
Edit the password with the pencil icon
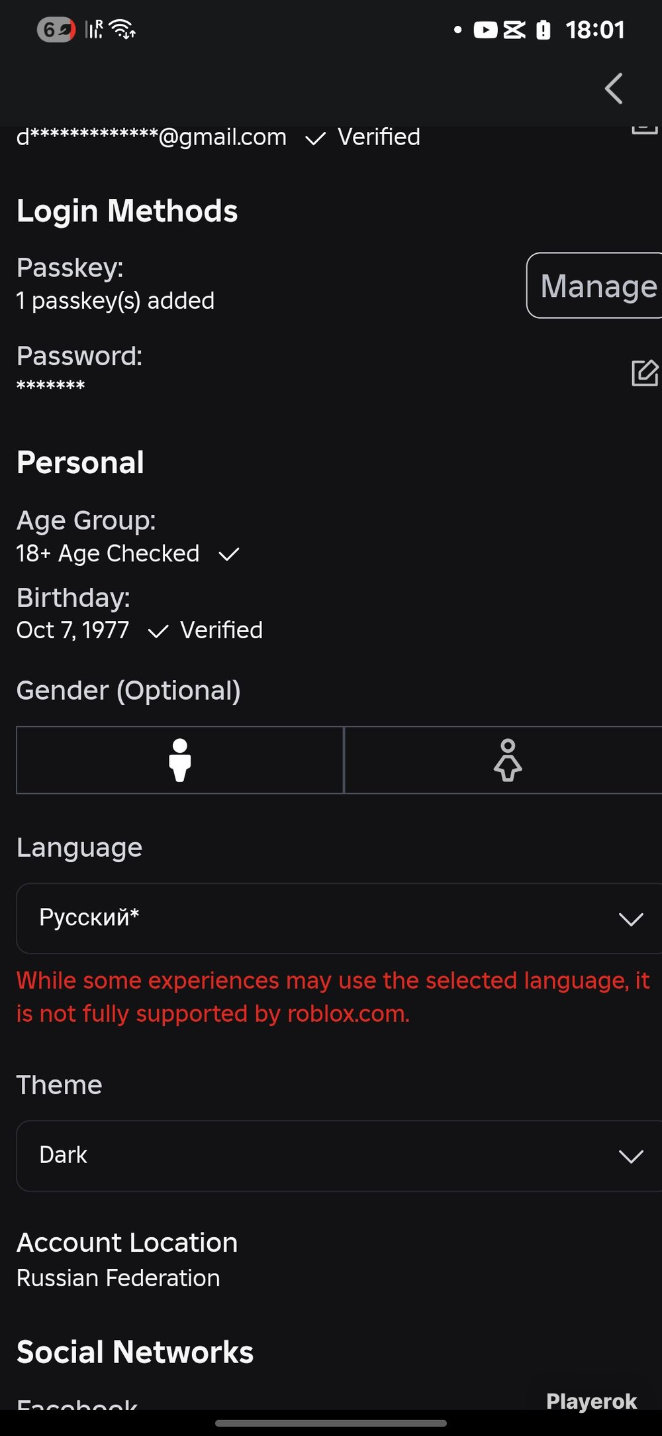click(x=645, y=372)
